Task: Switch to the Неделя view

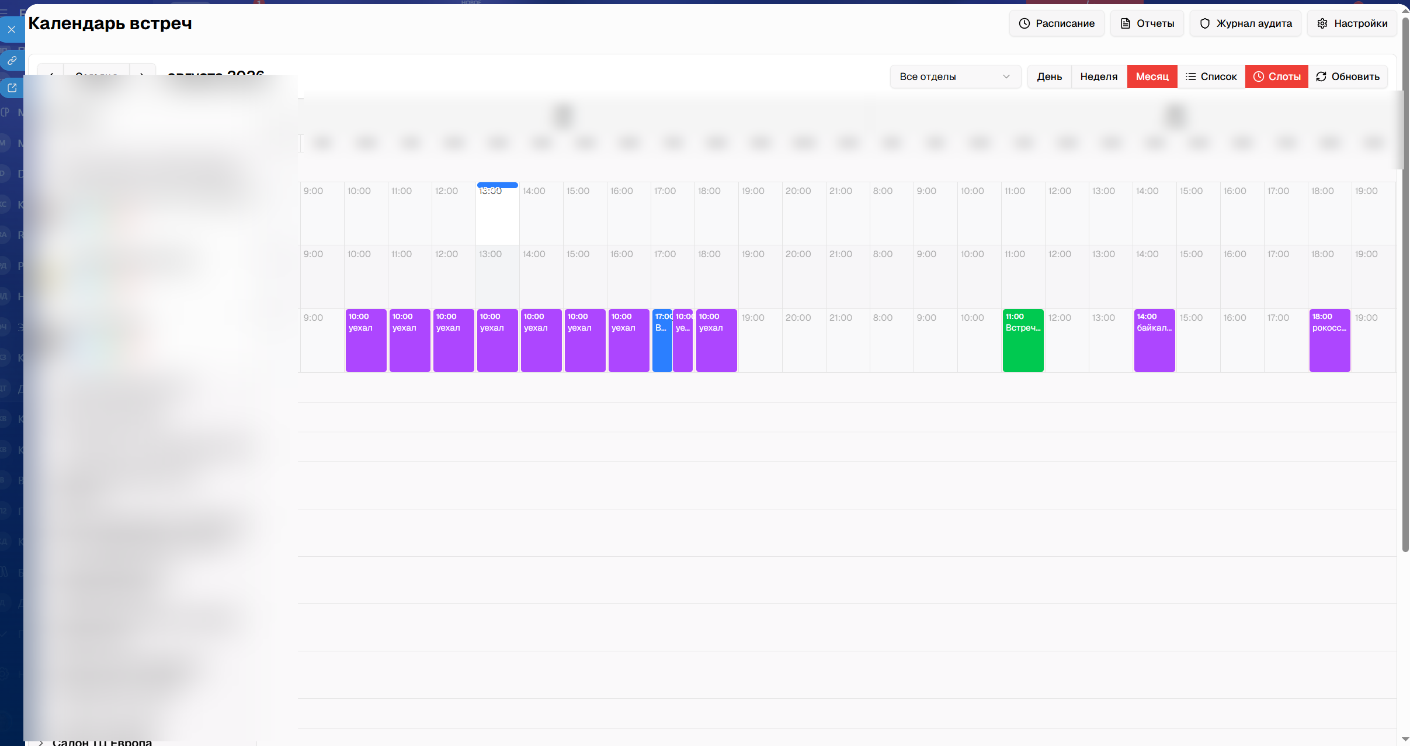Action: tap(1099, 77)
